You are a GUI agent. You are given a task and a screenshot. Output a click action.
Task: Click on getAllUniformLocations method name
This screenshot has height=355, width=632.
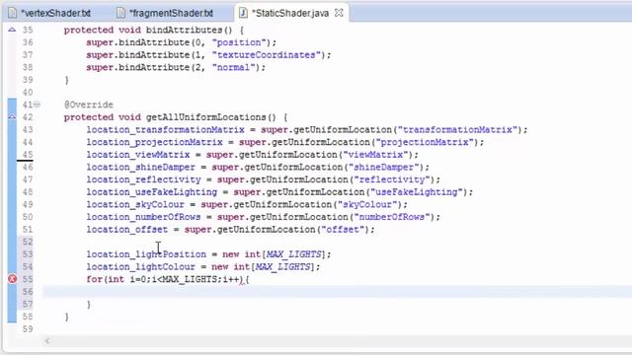[x=205, y=117]
